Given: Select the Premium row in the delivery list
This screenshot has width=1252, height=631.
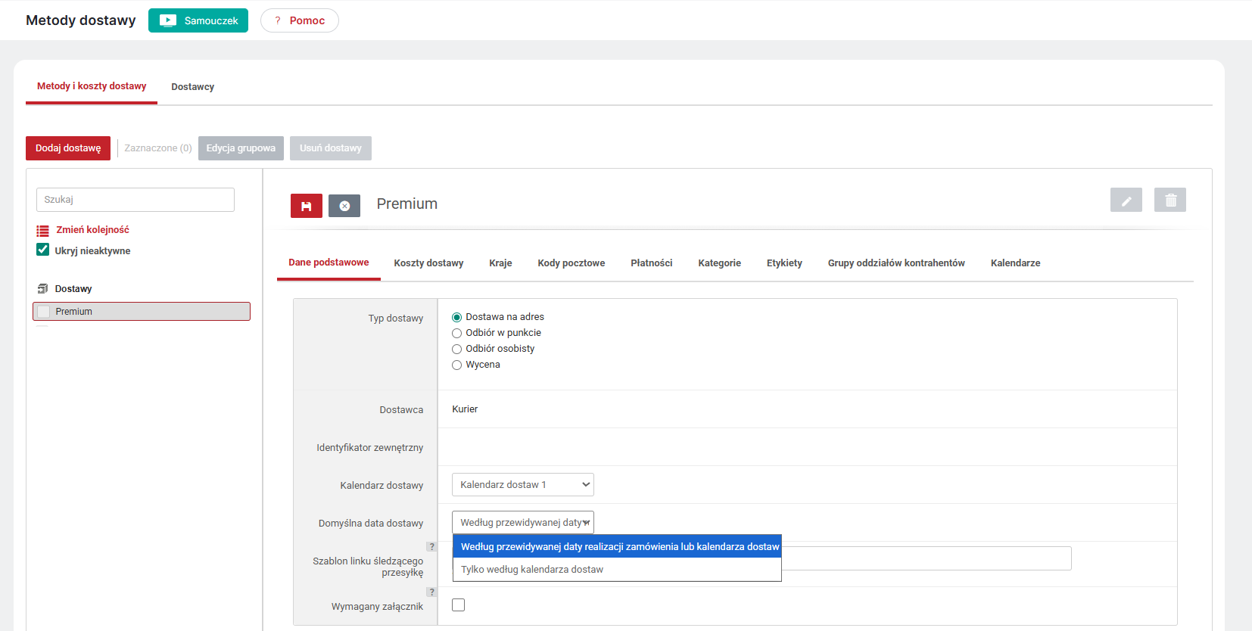Looking at the screenshot, I should point(142,312).
